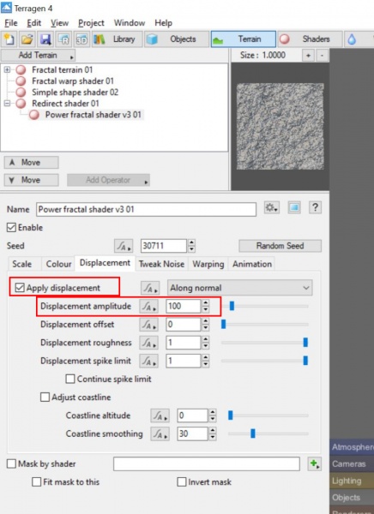Image resolution: width=374 pixels, height=514 pixels.
Task: Click the Displacement roughness slider
Action: tap(265, 343)
